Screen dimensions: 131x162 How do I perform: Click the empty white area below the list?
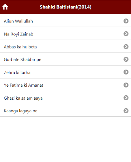(65, 139)
